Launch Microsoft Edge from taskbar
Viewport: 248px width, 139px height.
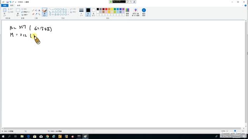coord(28,136)
